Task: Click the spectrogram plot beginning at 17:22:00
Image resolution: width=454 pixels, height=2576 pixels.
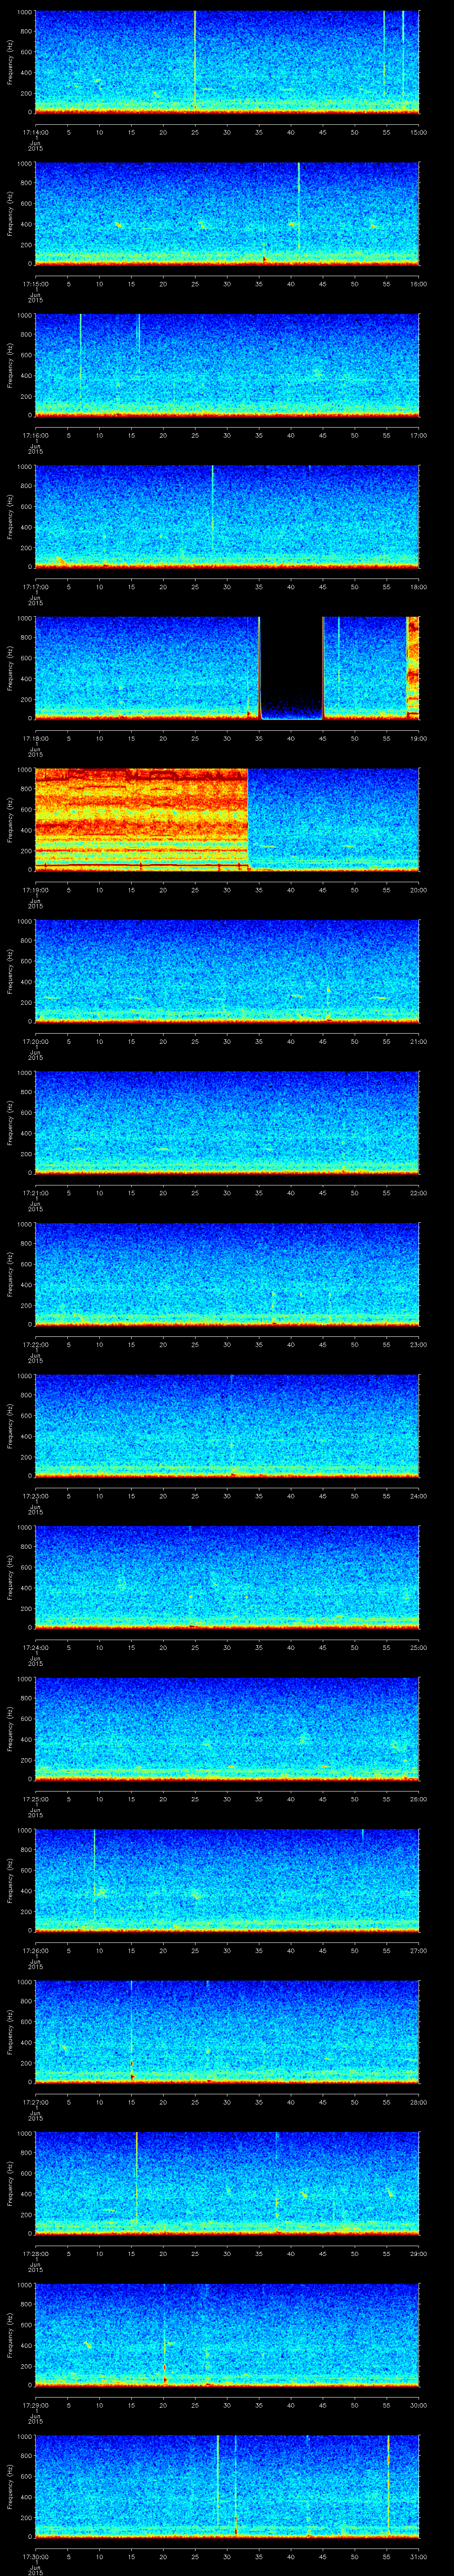Action: 227,1274
